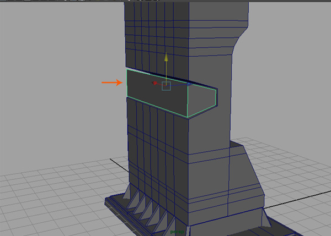
Task: Click the orange arrow annotation
Action: [x=111, y=83]
